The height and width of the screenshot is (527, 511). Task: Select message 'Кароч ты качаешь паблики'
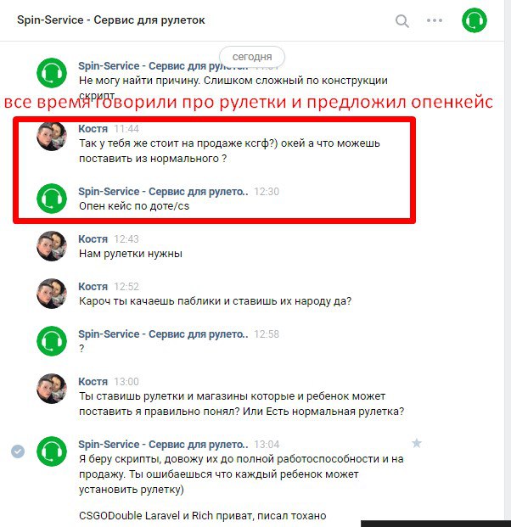point(215,301)
